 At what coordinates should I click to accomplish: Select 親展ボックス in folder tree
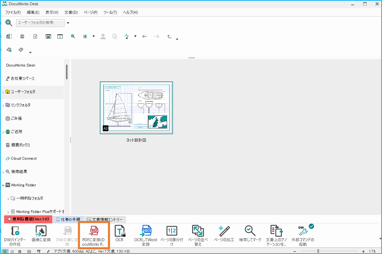18,145
